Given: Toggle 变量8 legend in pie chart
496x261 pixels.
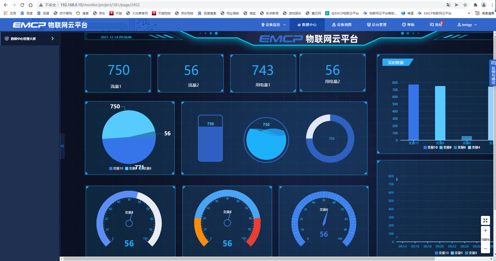Looking at the screenshot, I should (x=146, y=168).
